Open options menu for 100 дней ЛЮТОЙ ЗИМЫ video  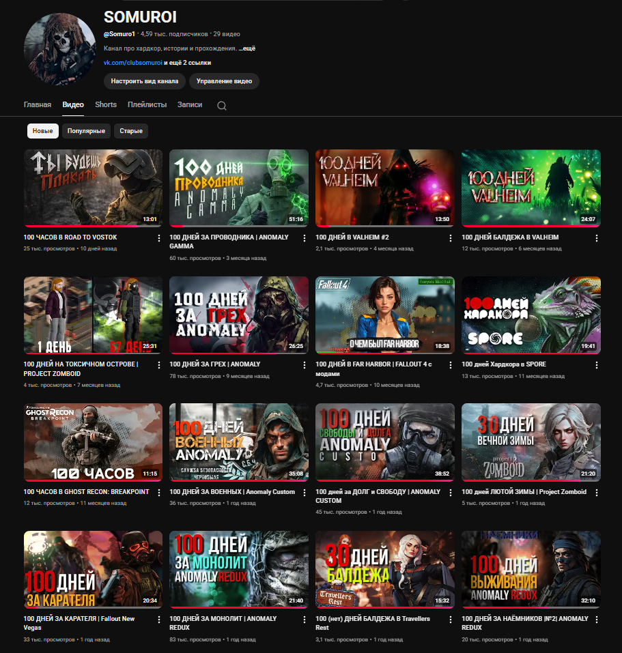(x=597, y=492)
